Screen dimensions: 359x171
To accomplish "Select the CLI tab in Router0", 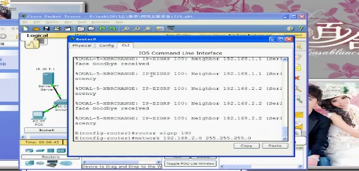I will (126, 45).
